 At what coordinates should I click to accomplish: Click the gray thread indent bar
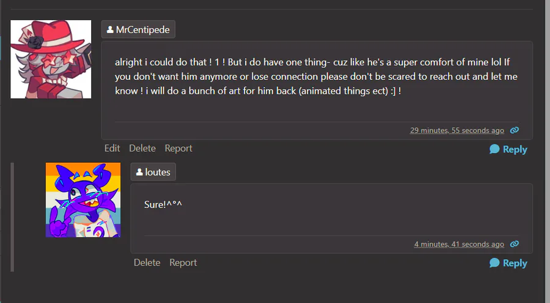click(12, 216)
